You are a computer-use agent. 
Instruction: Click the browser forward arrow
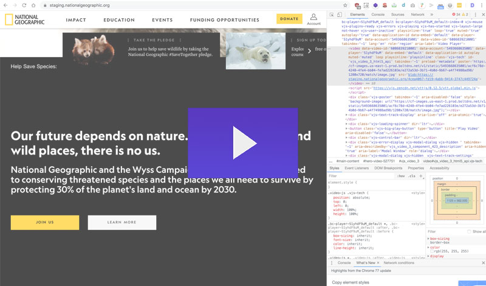(x=15, y=5)
